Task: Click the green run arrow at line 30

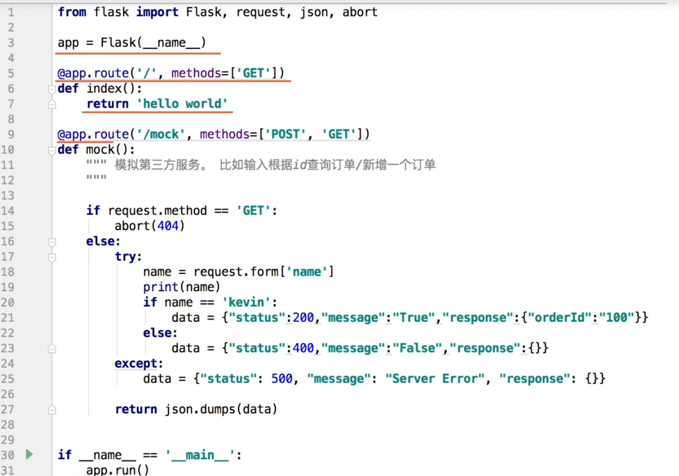Action: (x=29, y=454)
